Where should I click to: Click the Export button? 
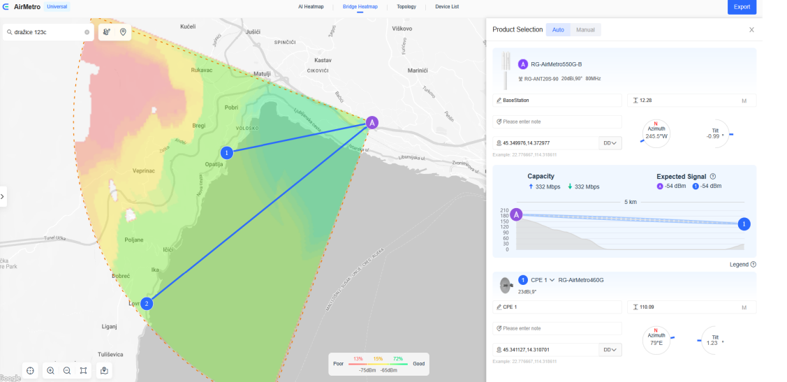[742, 7]
